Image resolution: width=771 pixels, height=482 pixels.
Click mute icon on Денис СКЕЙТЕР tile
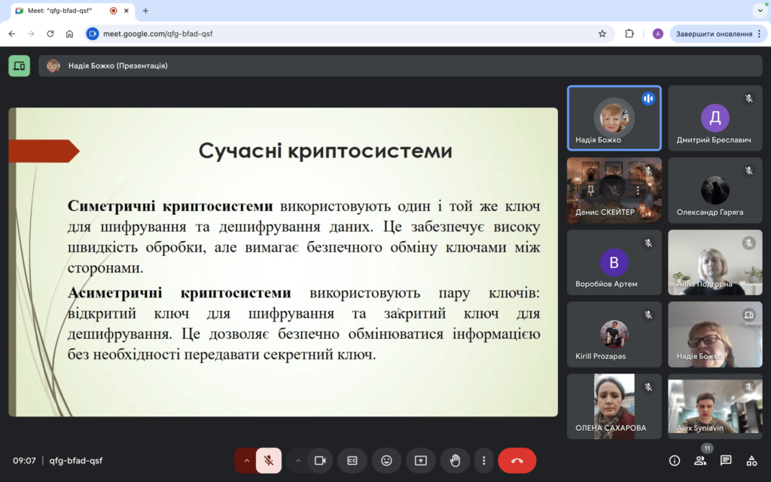614,190
